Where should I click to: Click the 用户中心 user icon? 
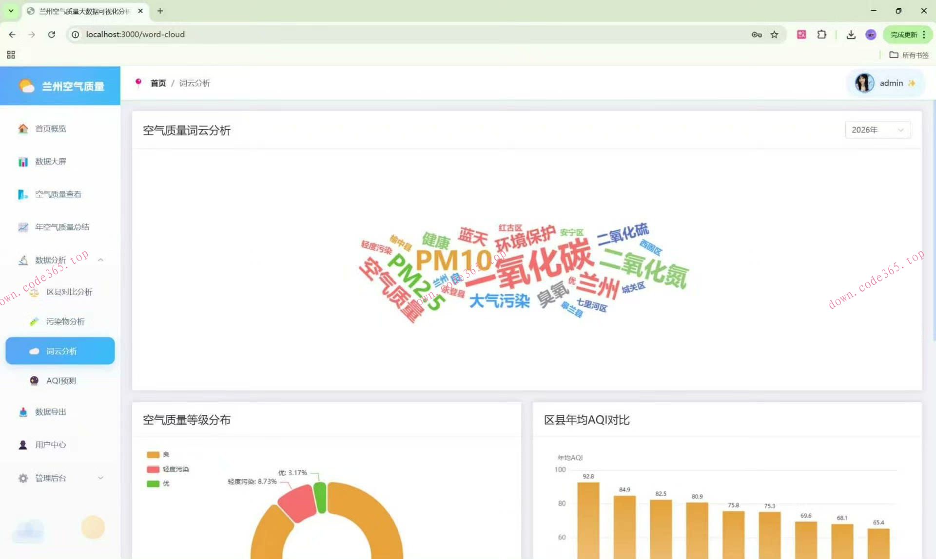pyautogui.click(x=23, y=444)
